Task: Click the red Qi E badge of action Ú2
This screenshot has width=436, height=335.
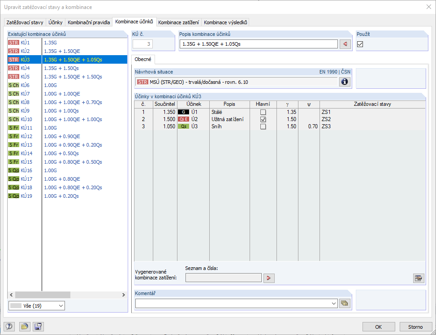Action: (184, 119)
